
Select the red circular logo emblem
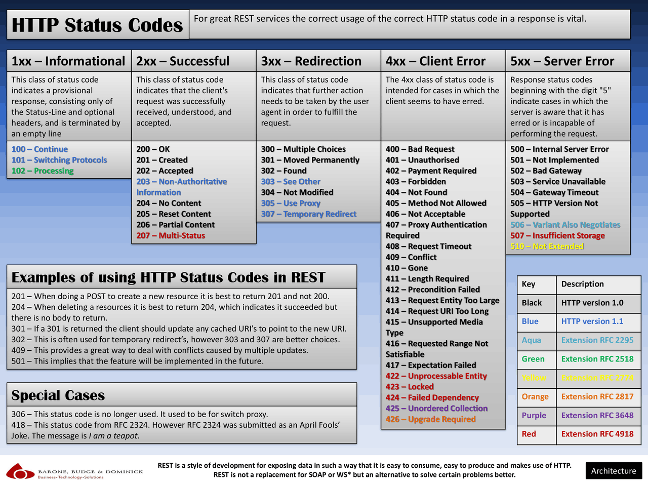[19, 470]
